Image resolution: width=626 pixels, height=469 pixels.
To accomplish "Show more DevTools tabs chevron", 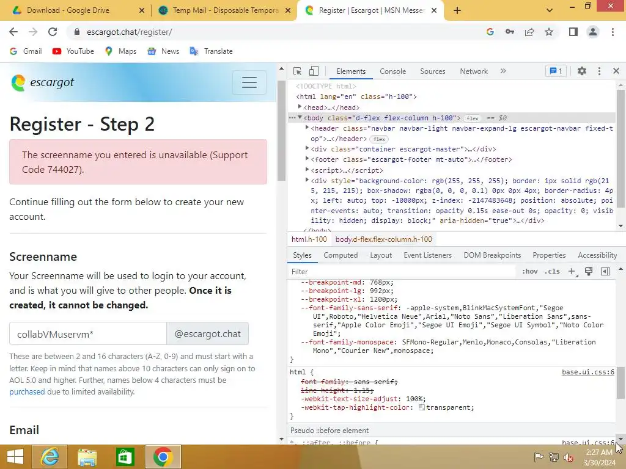I will 503,71.
